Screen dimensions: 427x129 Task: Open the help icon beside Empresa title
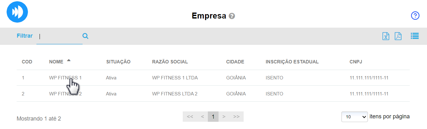click(232, 16)
